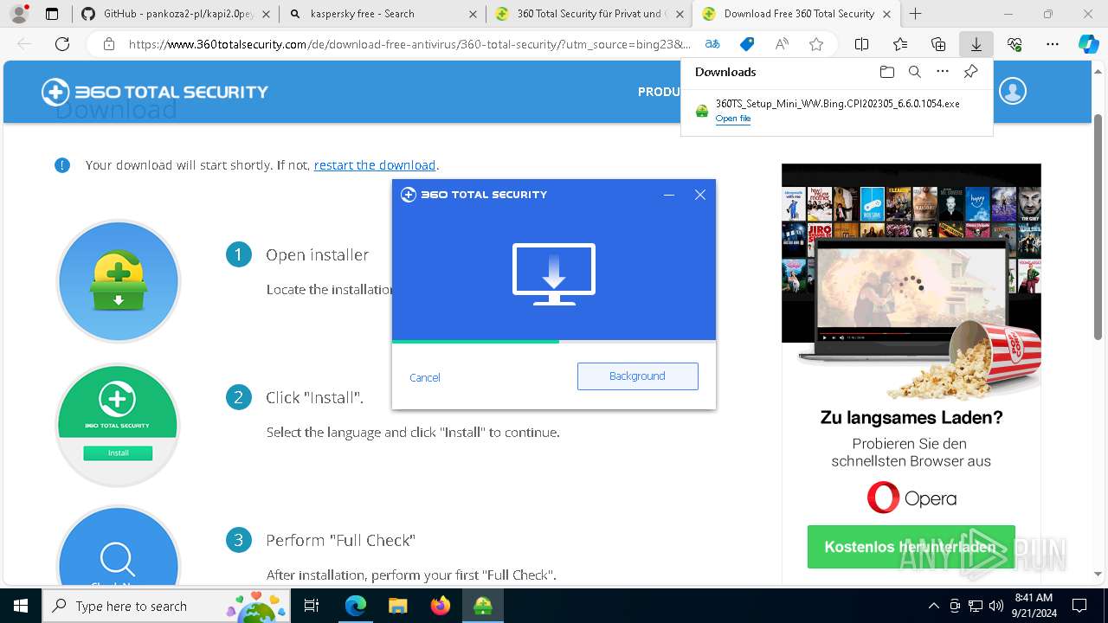
Task: Add page to favorites star icon
Action: (816, 44)
